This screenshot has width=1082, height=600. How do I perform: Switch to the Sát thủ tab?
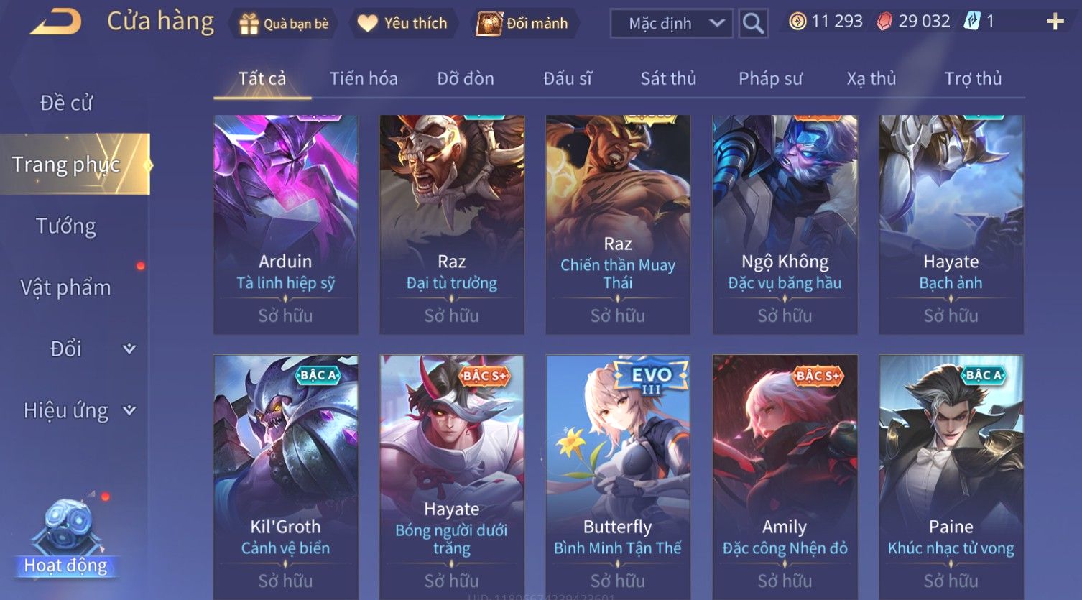click(668, 78)
